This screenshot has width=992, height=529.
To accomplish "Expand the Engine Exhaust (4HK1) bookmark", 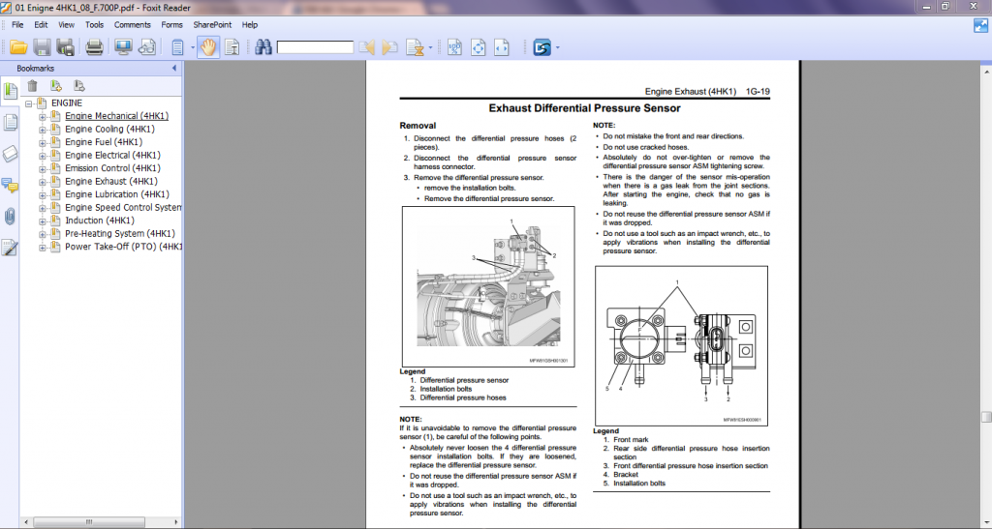I will 43,182.
